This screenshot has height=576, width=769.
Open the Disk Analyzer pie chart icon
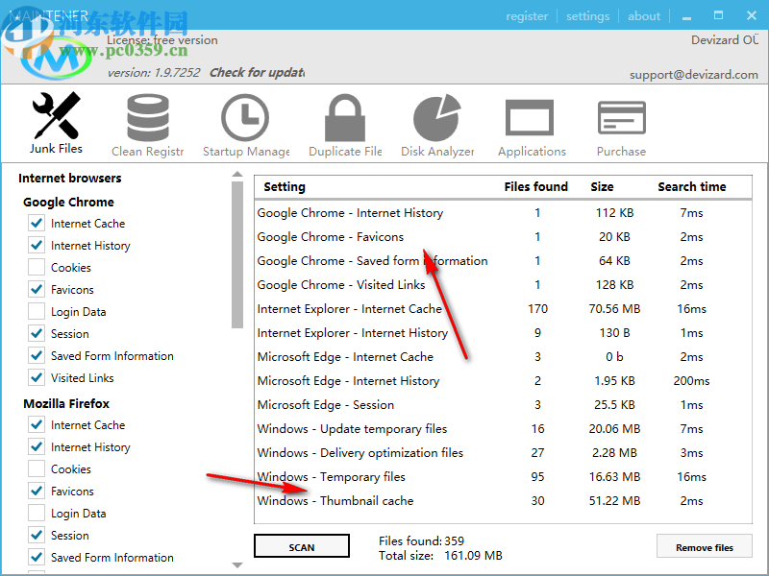[x=437, y=118]
